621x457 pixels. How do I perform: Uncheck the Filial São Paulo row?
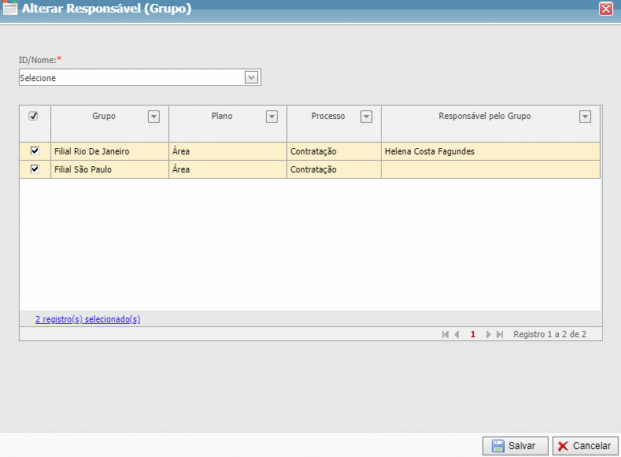tap(35, 169)
